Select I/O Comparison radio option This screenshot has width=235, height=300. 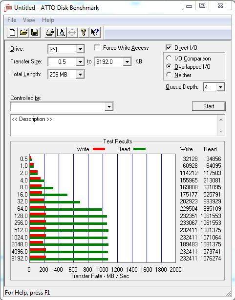tap(169, 58)
